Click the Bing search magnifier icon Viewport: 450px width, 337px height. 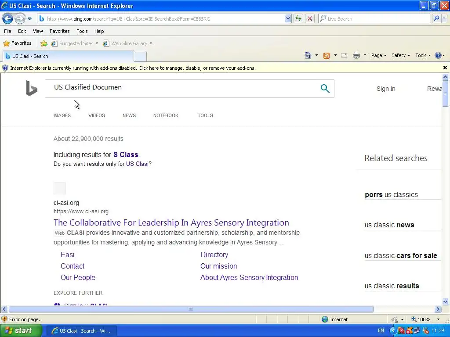pos(325,89)
